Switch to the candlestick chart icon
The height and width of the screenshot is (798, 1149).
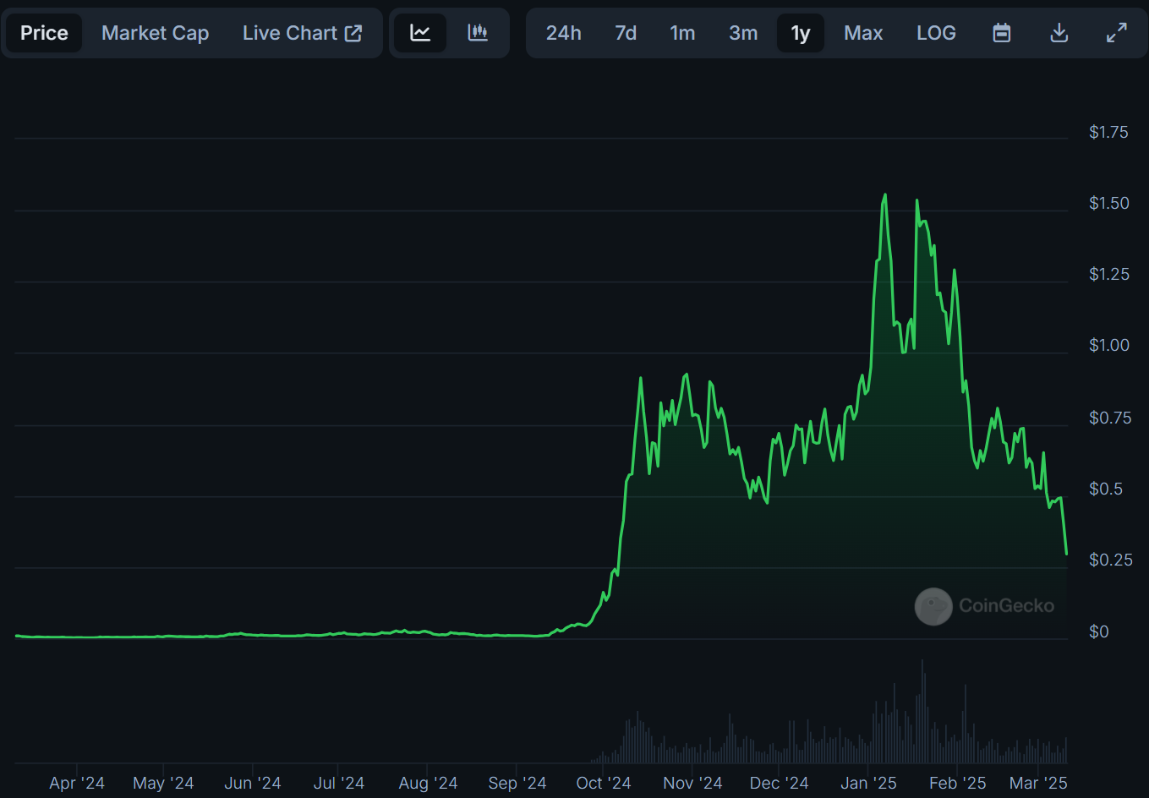(478, 33)
